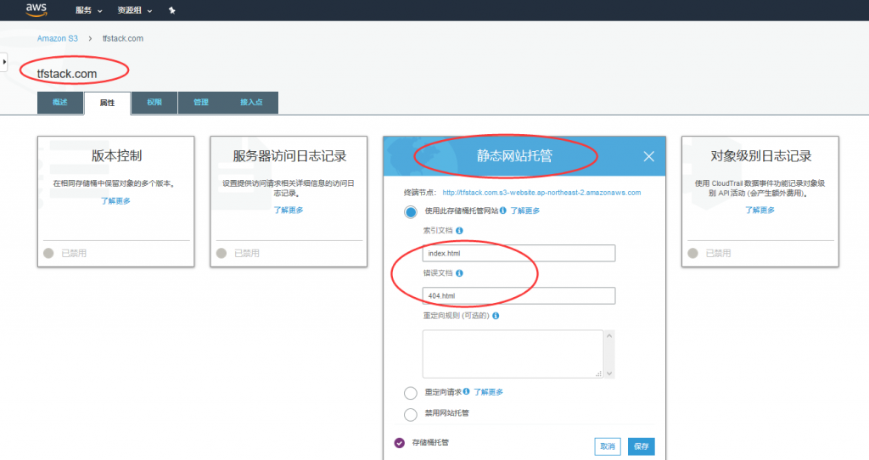The width and height of the screenshot is (869, 460).
Task: Click the 存储桶托管 checkmark status icon
Action: pos(400,443)
